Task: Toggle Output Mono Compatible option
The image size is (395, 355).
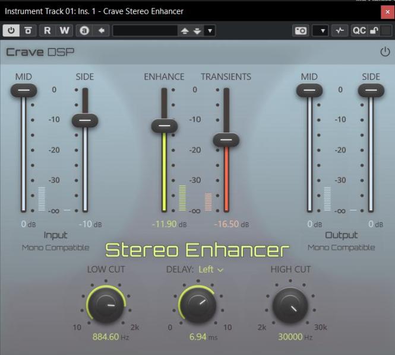Action: [x=341, y=248]
